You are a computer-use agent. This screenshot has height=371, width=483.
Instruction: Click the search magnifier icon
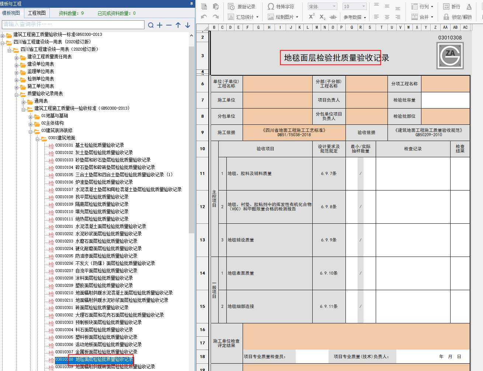[x=151, y=25]
